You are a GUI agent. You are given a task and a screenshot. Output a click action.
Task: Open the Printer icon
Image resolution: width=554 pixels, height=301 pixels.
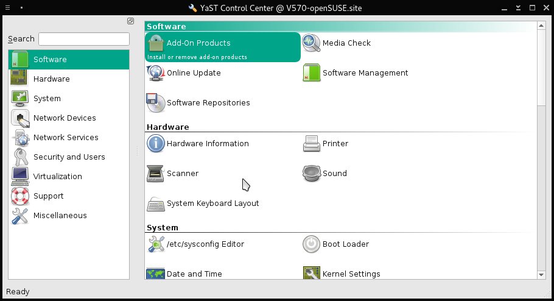pos(311,144)
